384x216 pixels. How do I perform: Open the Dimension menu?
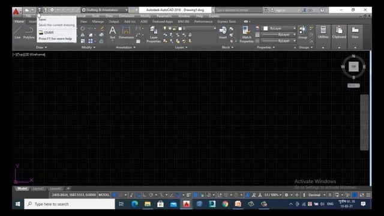pyautogui.click(x=127, y=16)
